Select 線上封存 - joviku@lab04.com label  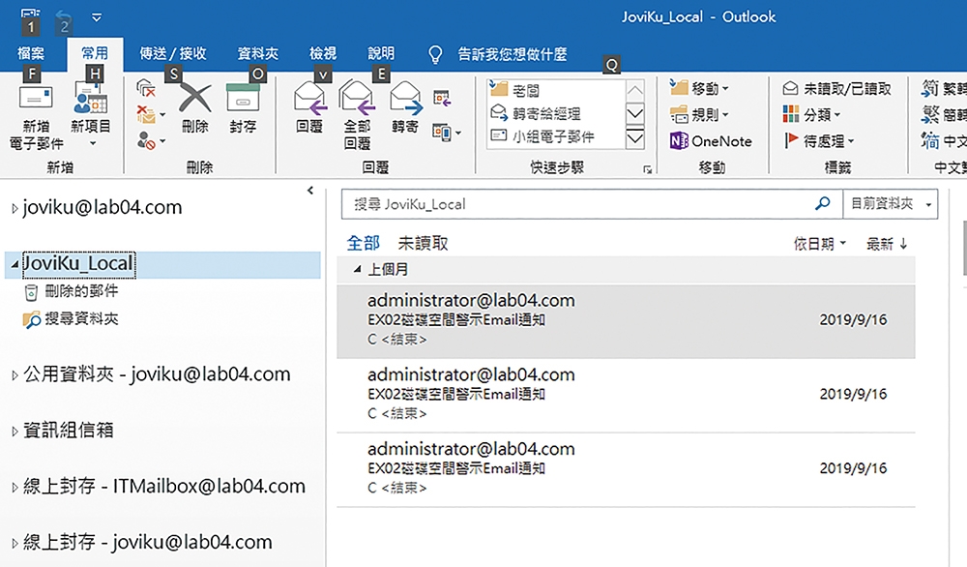147,542
